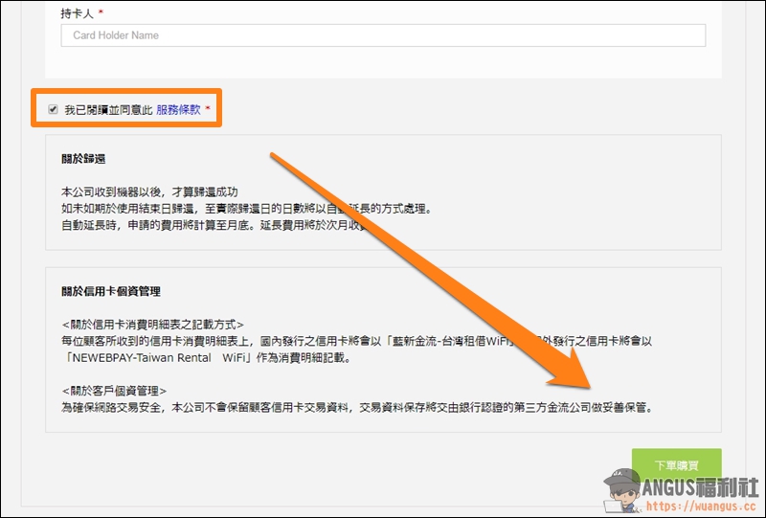Click the NEWEBPAY-Taiwan Rental WiFi text line
The height and width of the screenshot is (518, 766).
click(206, 357)
